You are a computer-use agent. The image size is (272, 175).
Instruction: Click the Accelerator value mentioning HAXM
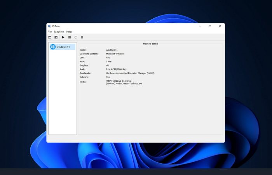[x=130, y=73]
